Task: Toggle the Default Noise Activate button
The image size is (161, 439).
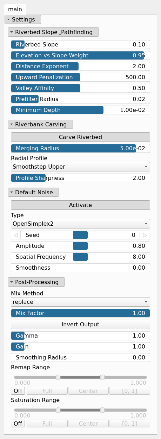Action: tap(80, 205)
